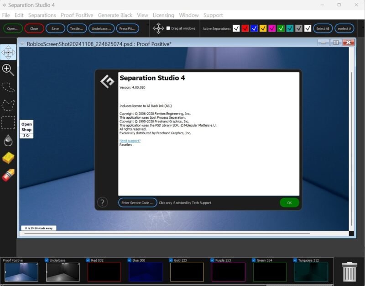The height and width of the screenshot is (286, 365).
Task: Toggle the green active separation checkbox
Action: 281,28
